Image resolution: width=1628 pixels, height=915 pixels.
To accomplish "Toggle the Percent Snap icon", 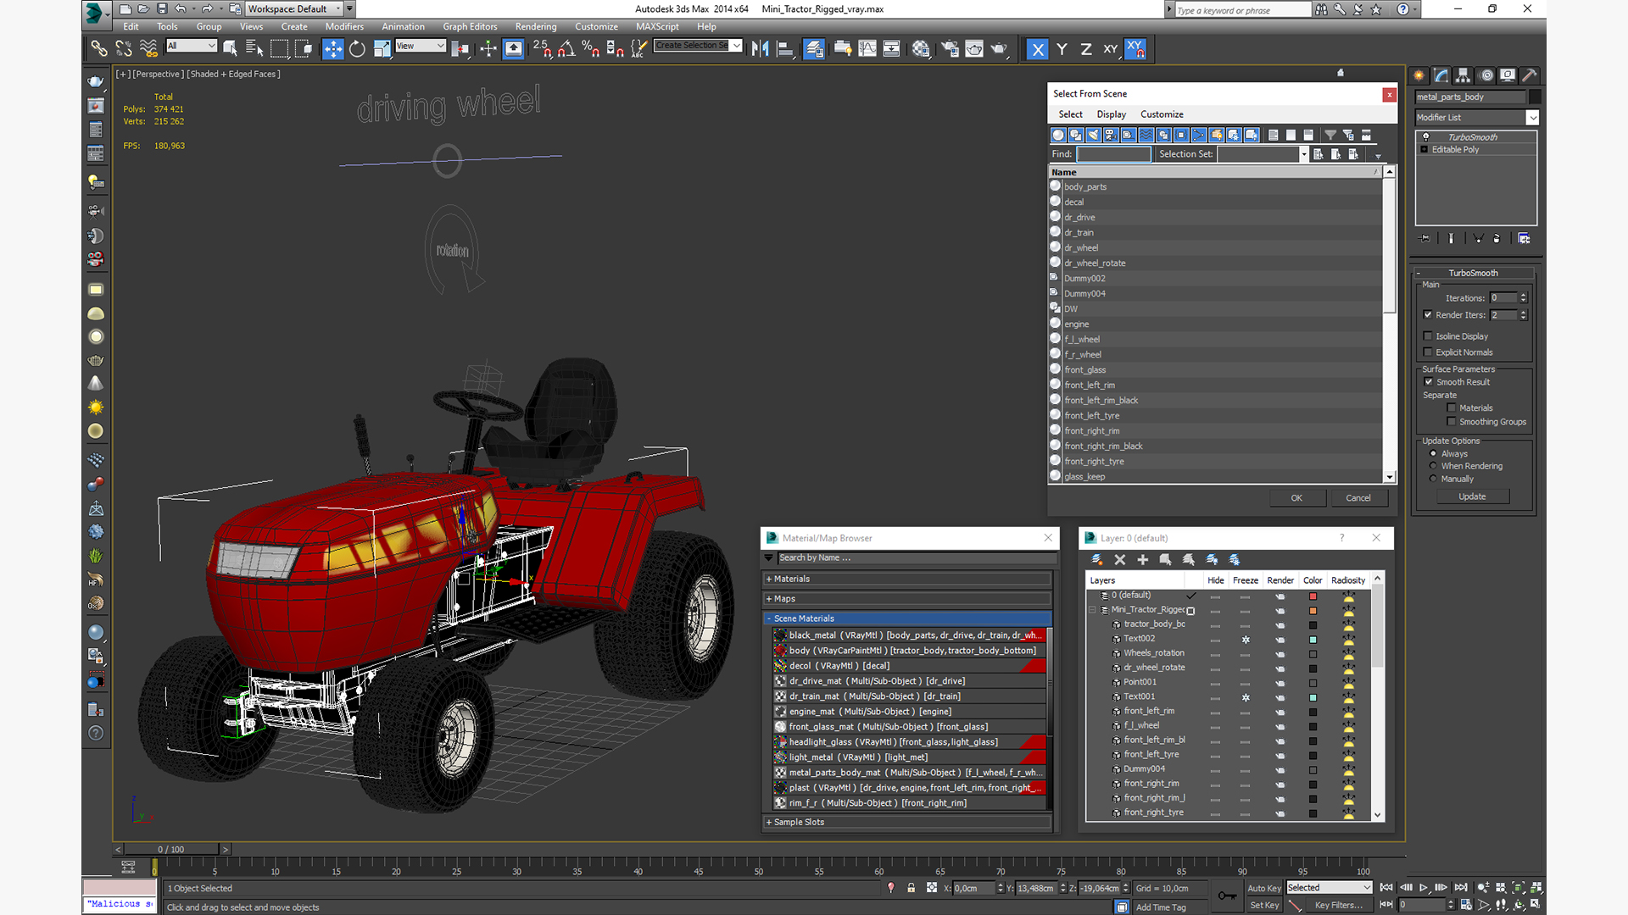I will 591,49.
